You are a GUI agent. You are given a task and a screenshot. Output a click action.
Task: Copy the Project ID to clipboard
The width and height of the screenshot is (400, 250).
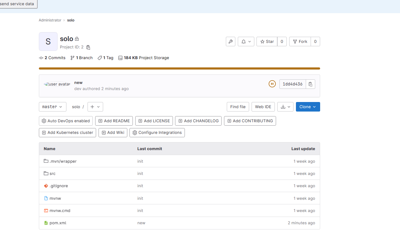pyautogui.click(x=88, y=47)
